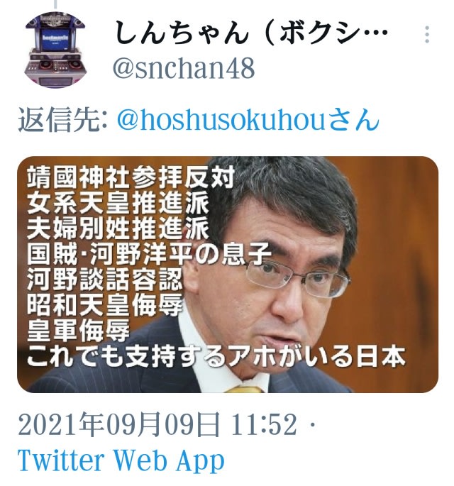
Task: Click the 夫婦別姓推進派 caption line
Action: click(x=118, y=229)
